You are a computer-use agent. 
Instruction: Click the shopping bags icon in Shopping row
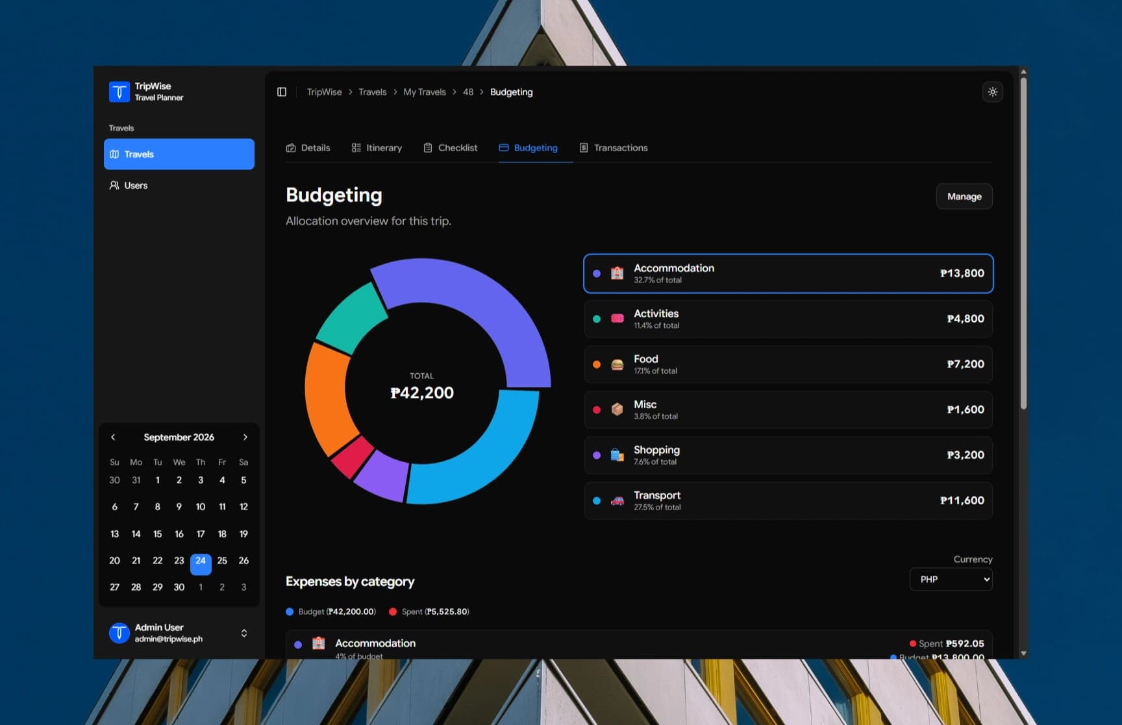coord(617,455)
